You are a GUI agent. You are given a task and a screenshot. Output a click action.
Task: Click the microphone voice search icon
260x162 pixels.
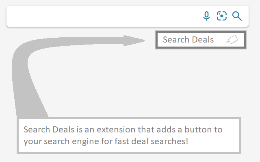point(206,16)
